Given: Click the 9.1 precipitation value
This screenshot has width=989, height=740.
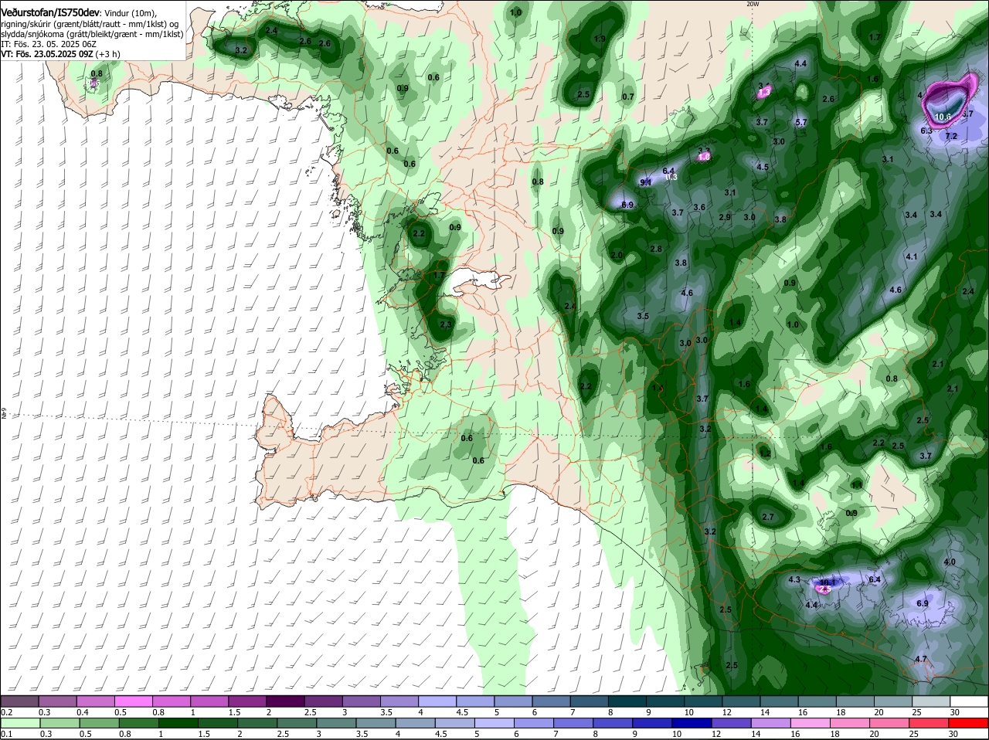Looking at the screenshot, I should click(646, 182).
